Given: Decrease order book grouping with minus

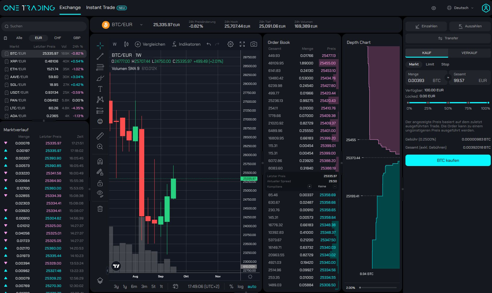Looking at the screenshot, I should [335, 186].
